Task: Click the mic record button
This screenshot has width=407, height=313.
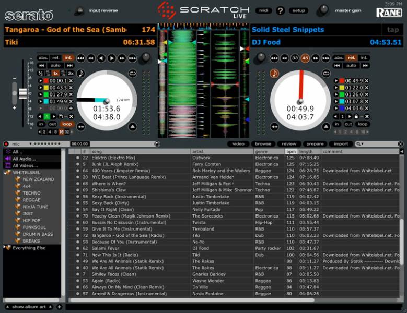Action: click(6, 144)
